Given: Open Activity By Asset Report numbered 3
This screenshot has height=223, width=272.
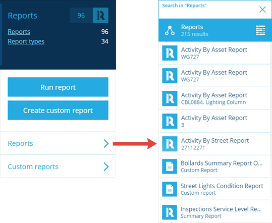Looking at the screenshot, I should click(x=214, y=121).
